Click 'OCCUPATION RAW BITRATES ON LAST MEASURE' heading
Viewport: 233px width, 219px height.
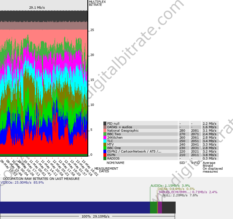tap(41, 179)
